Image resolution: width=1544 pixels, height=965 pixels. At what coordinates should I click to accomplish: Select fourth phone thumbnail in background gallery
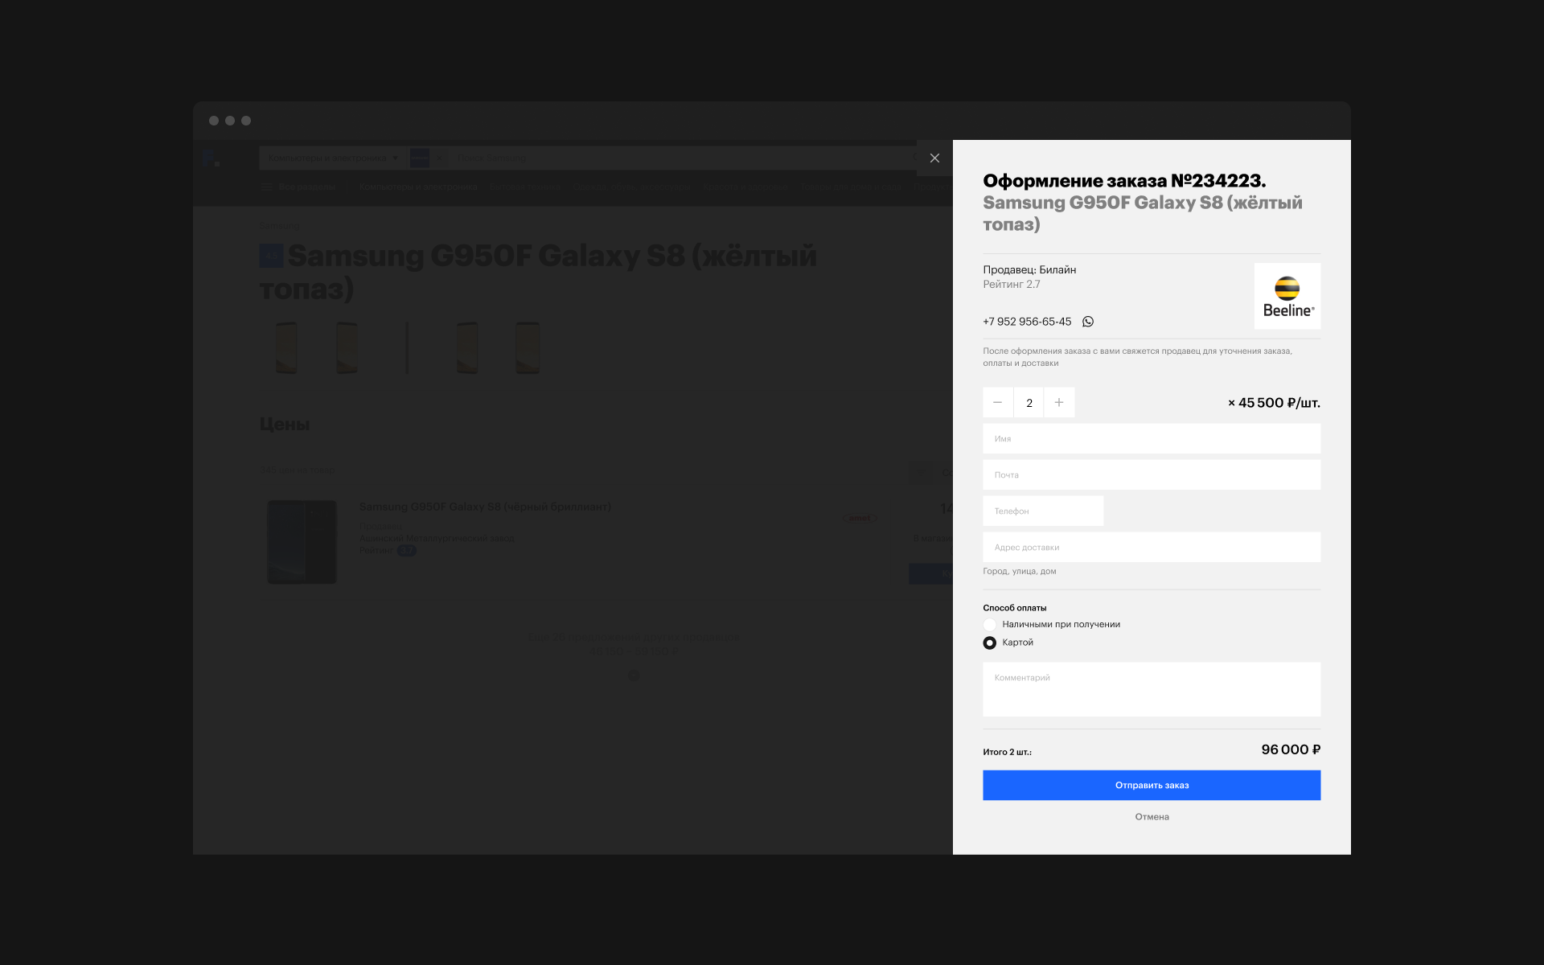[x=467, y=347]
